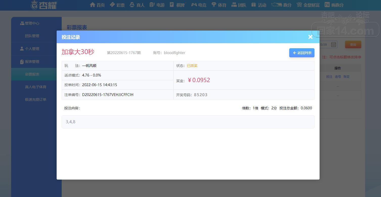Image resolution: width=381 pixels, height=197 pixels.
Task: Select 彩票报表 in the sidebar
Action: coord(36,74)
